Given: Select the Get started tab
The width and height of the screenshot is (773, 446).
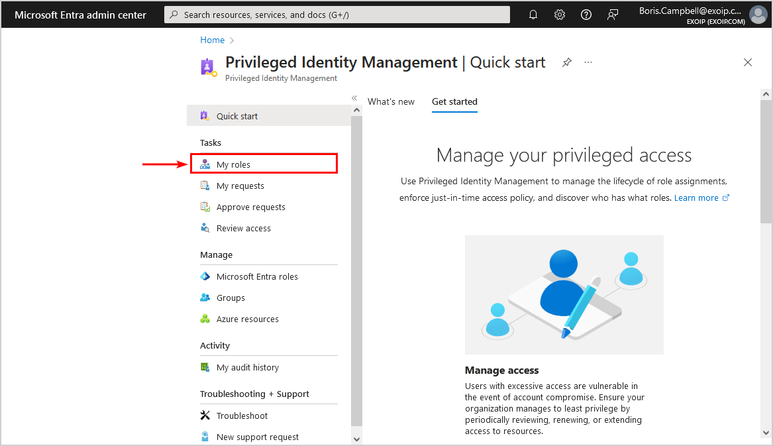Looking at the screenshot, I should point(454,101).
